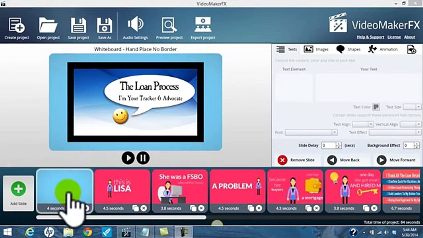Open the clapperboard app in the taskbar
The height and width of the screenshot is (238, 423).
(x=126, y=232)
